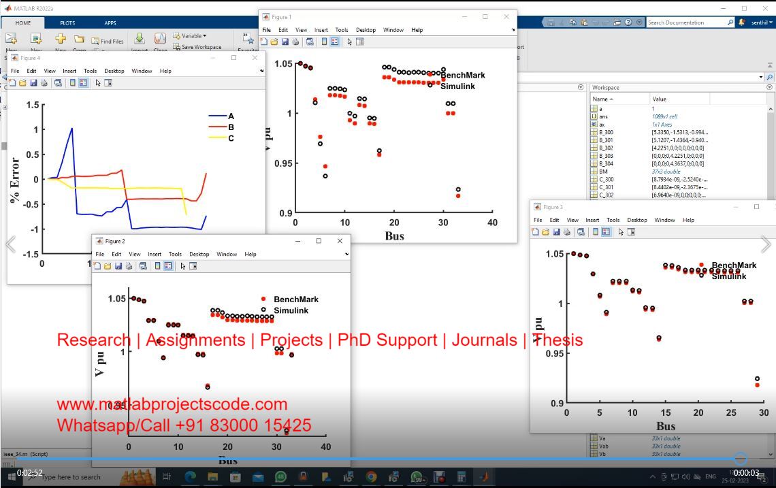Click notification bell icon in MATLAB
This screenshot has height=488, width=776.
coord(742,22)
